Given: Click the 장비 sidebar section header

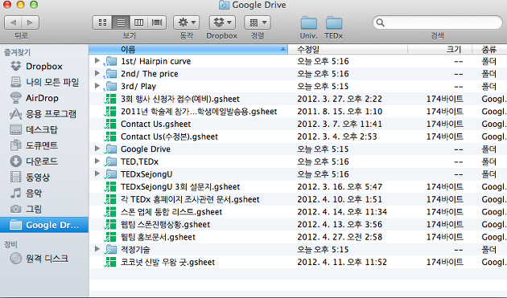Looking at the screenshot, I should 10,244.
